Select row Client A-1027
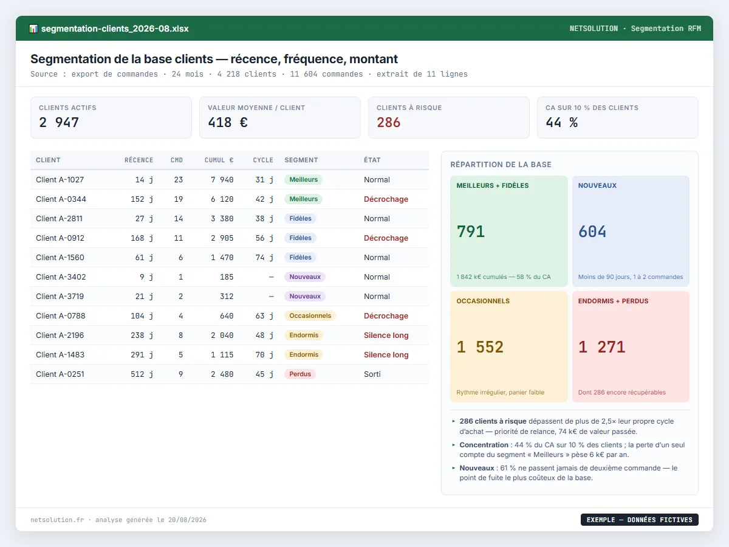This screenshot has width=729, height=547. click(x=230, y=180)
